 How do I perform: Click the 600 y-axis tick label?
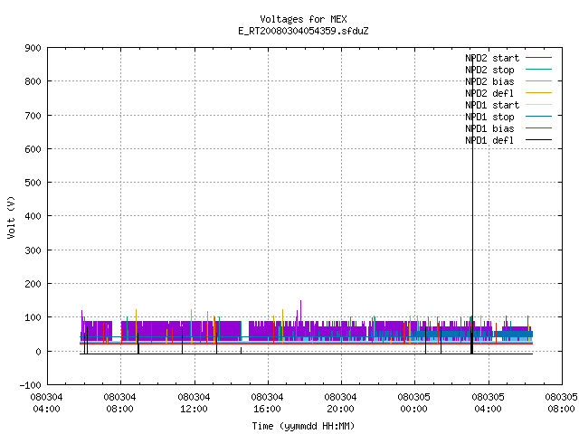(x=33, y=149)
